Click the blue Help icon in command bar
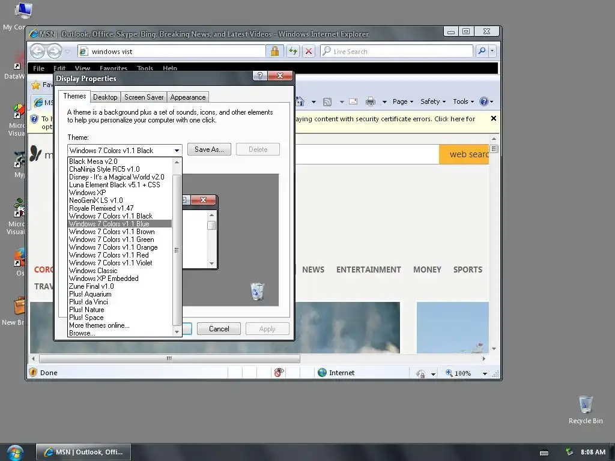615x461 pixels. coord(483,101)
